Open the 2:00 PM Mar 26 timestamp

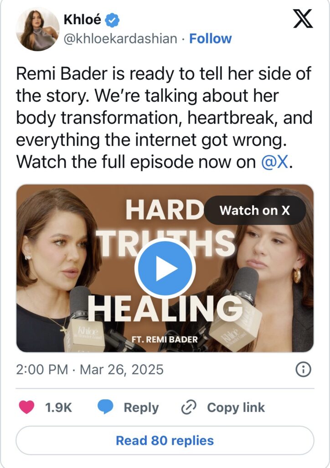tap(89, 369)
